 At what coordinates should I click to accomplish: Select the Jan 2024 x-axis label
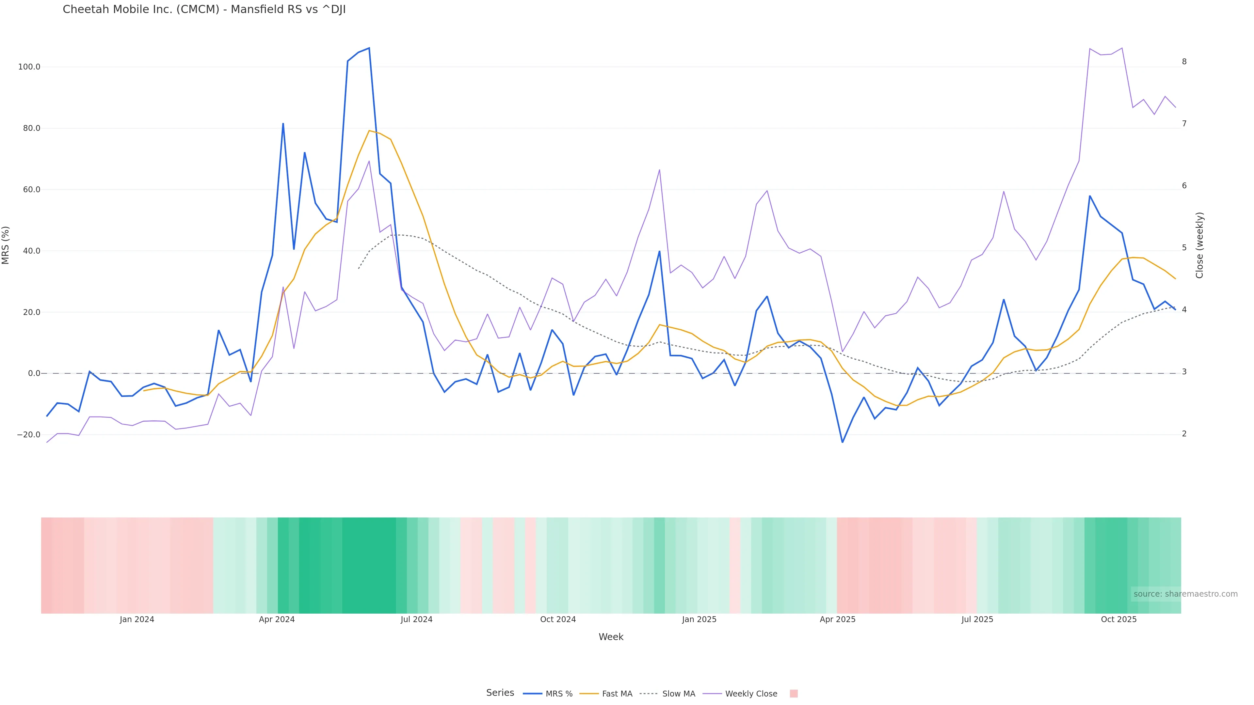point(137,619)
